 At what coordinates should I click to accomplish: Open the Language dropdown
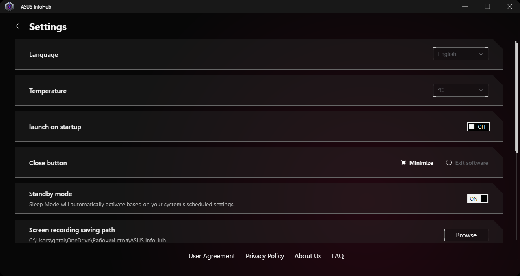(460, 54)
